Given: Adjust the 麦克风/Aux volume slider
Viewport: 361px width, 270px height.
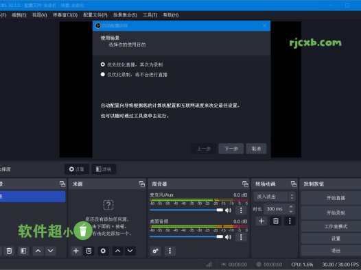Looking at the screenshot, I should [186, 210].
